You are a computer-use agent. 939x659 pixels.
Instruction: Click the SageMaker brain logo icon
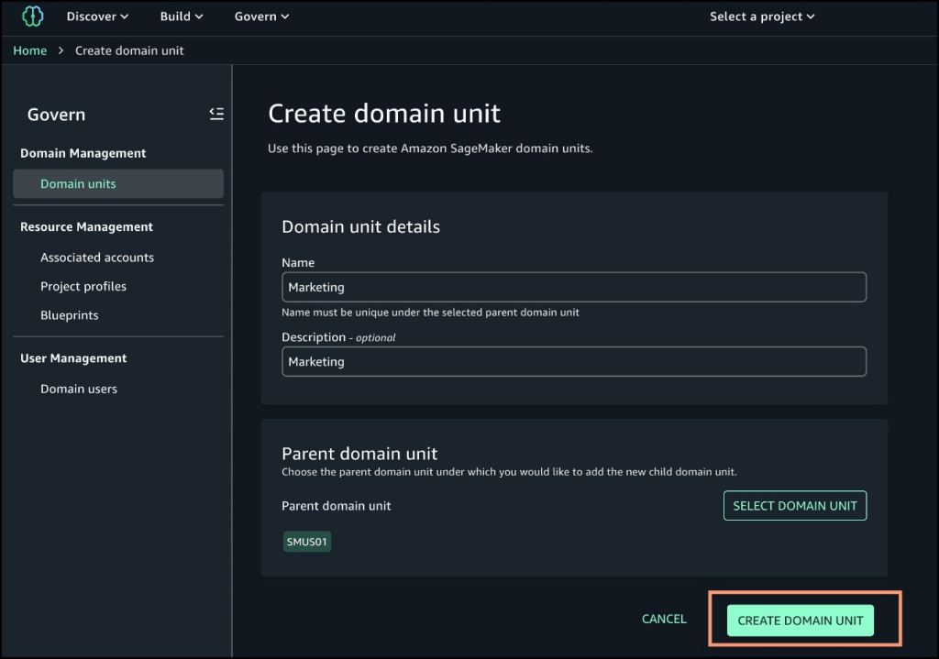click(33, 16)
